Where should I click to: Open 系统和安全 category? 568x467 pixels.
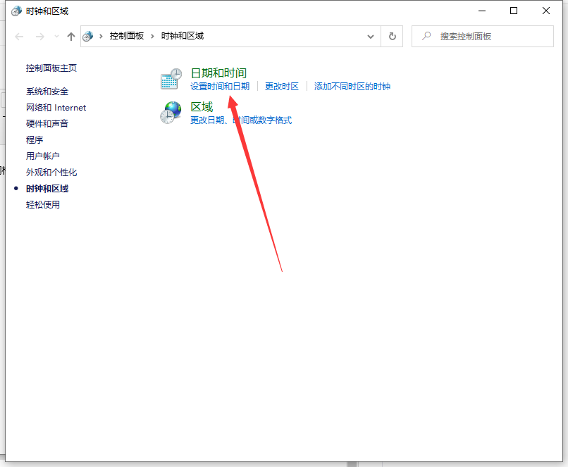coord(47,92)
